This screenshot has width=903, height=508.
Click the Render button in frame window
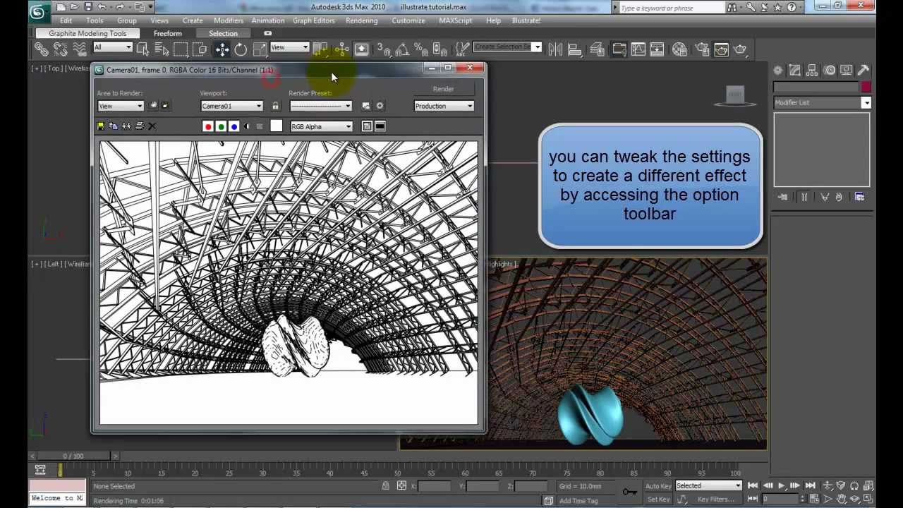444,89
